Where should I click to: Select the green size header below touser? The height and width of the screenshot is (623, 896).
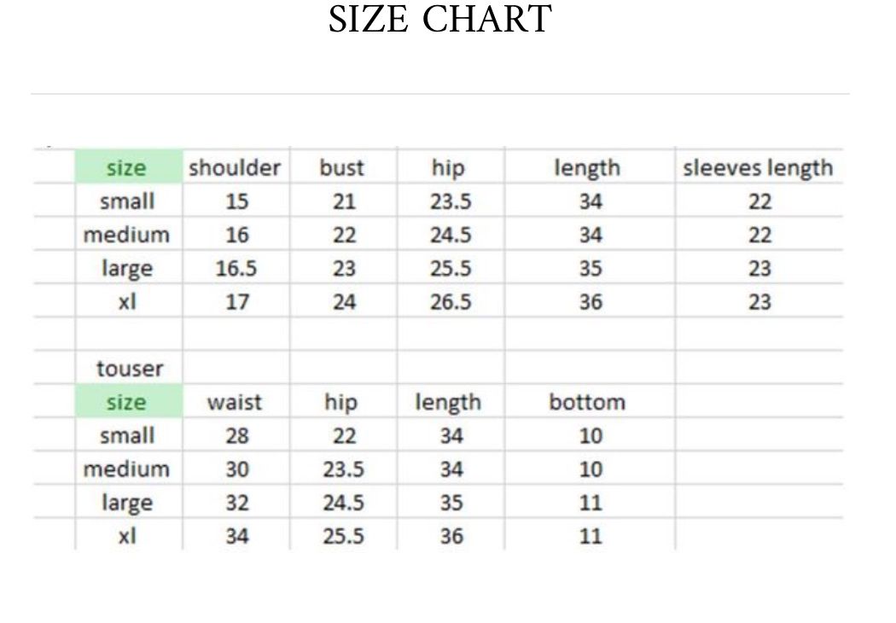pyautogui.click(x=126, y=402)
